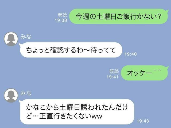Viewport: 171px width, 128px height.
Task: Open the upper みな profile avatar
Action: pyautogui.click(x=11, y=39)
